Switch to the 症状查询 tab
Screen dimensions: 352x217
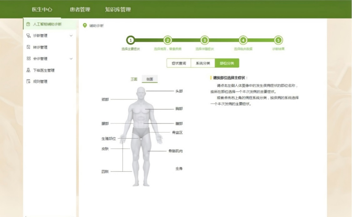point(179,63)
